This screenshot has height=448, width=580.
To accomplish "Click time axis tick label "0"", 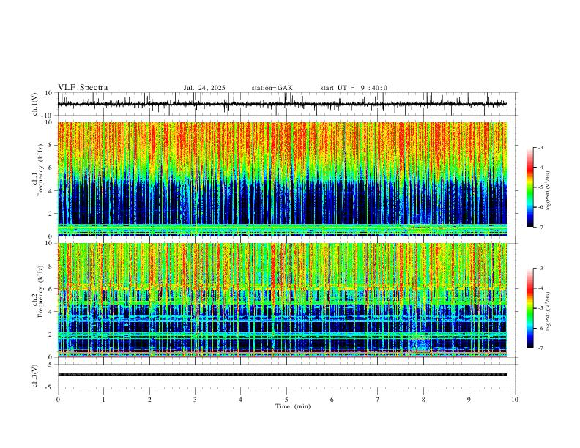I will (x=58, y=400).
